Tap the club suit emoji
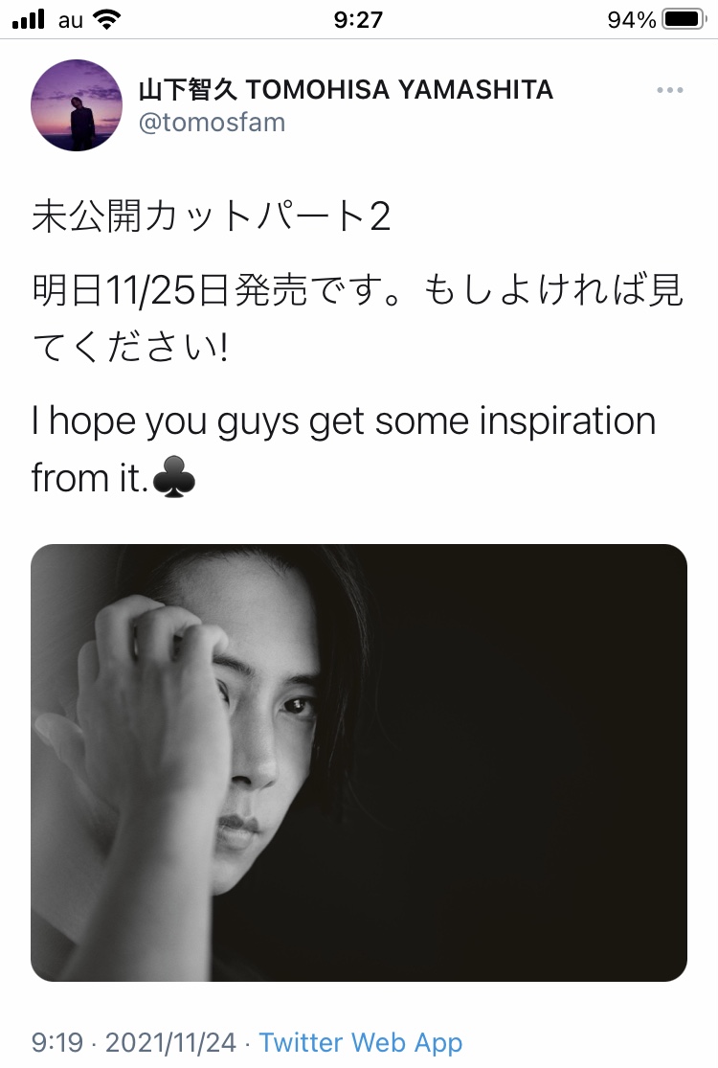This screenshot has height=1068, width=718. (x=174, y=477)
